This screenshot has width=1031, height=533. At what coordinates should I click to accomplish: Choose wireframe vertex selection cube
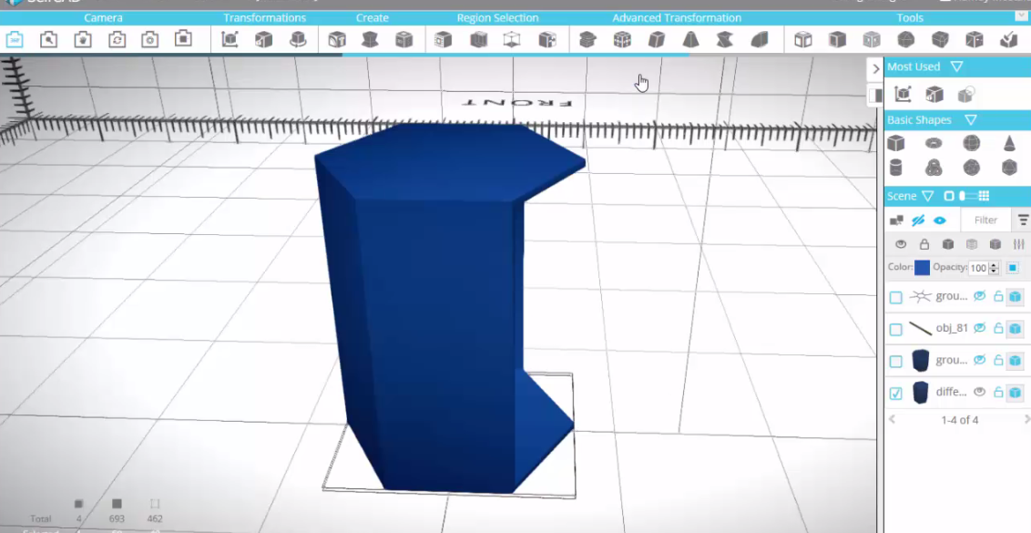pos(512,39)
